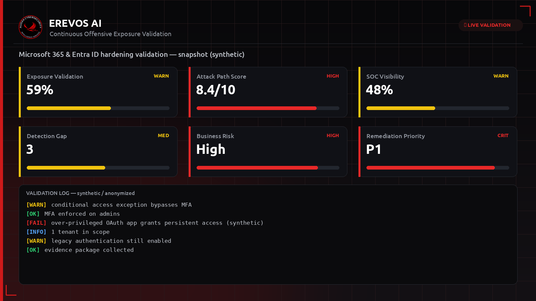Click the 48% visibility value
Image resolution: width=536 pixels, height=301 pixels.
379,90
